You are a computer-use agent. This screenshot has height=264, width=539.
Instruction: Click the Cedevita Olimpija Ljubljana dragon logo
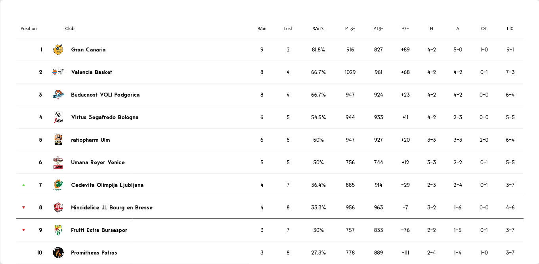pyautogui.click(x=58, y=185)
